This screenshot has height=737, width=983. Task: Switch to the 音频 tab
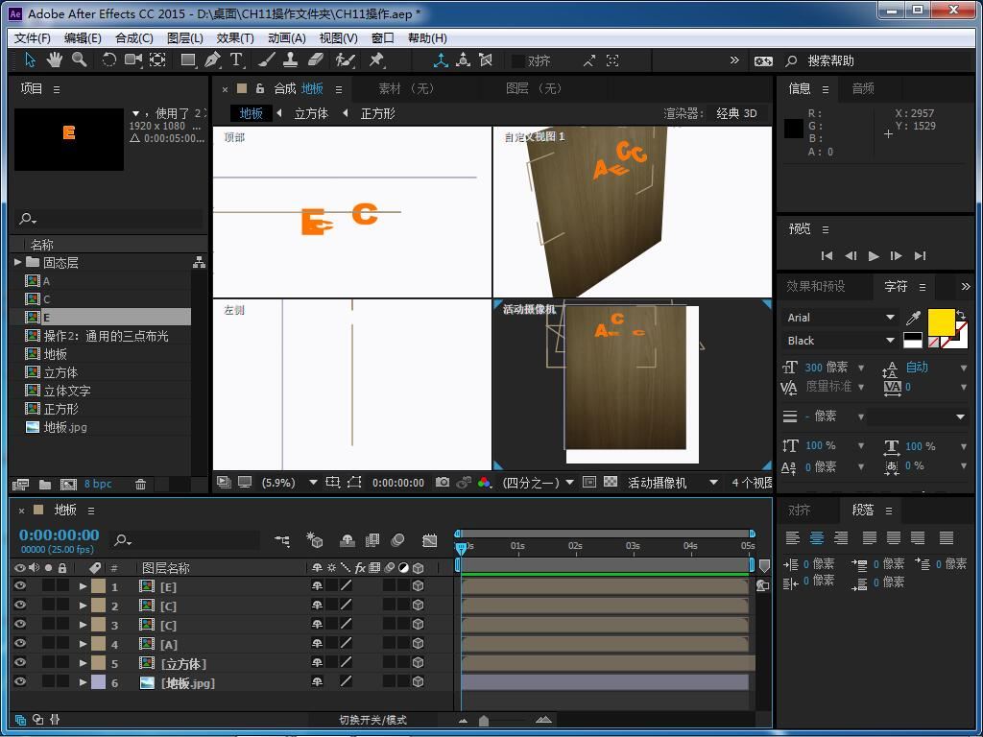[x=863, y=88]
